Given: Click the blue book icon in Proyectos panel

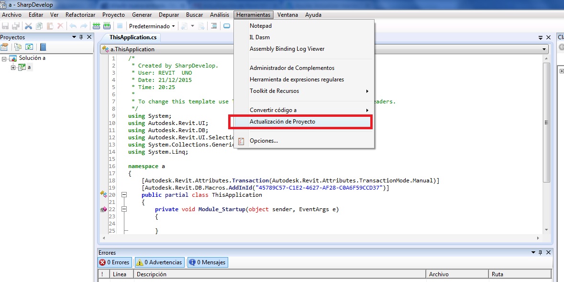Looking at the screenshot, I should (x=43, y=47).
